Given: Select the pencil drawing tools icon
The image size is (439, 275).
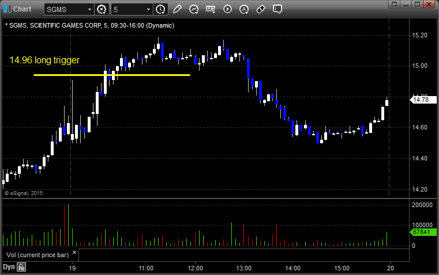Looking at the screenshot, I should point(177,9).
